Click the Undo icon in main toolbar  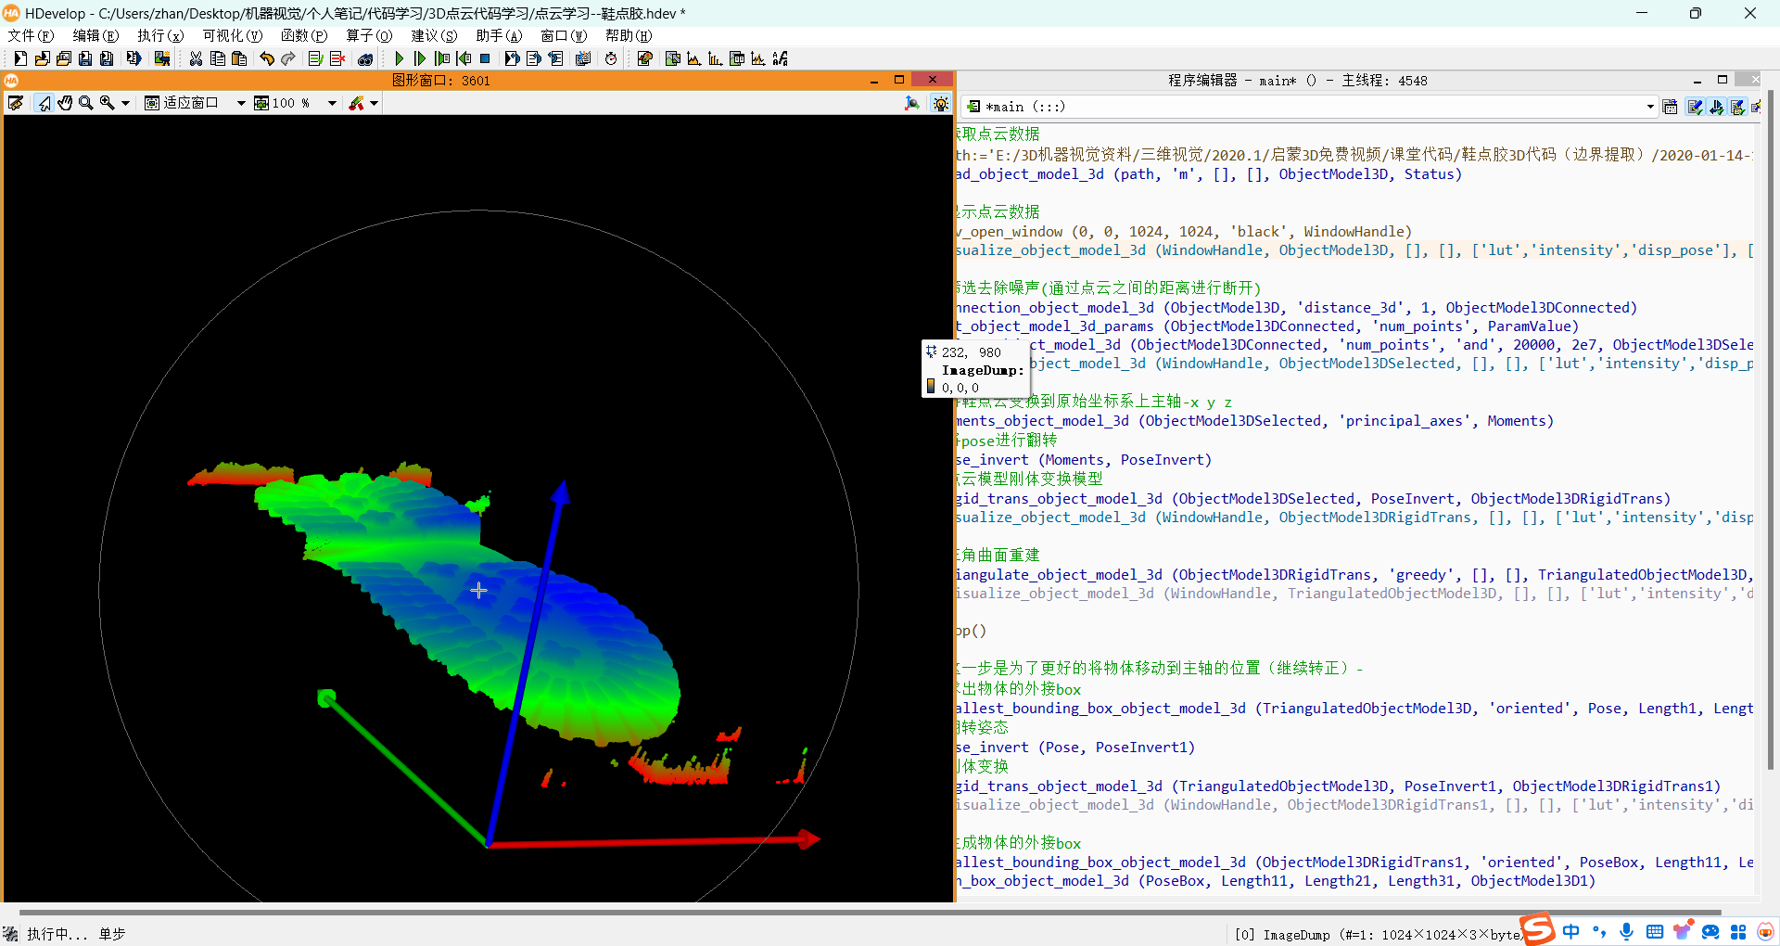(267, 58)
